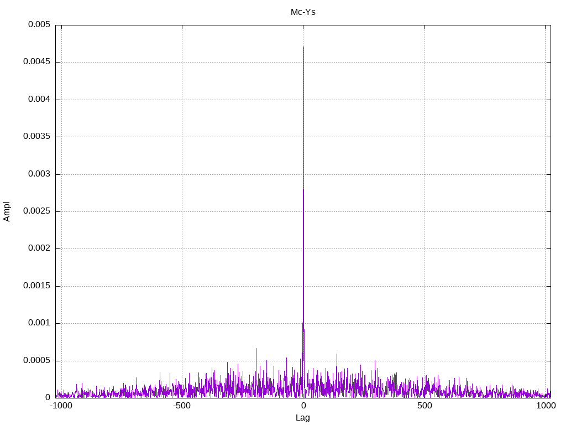566x425 pixels.
Task: Click the top of the central spike
Action: tap(303, 48)
